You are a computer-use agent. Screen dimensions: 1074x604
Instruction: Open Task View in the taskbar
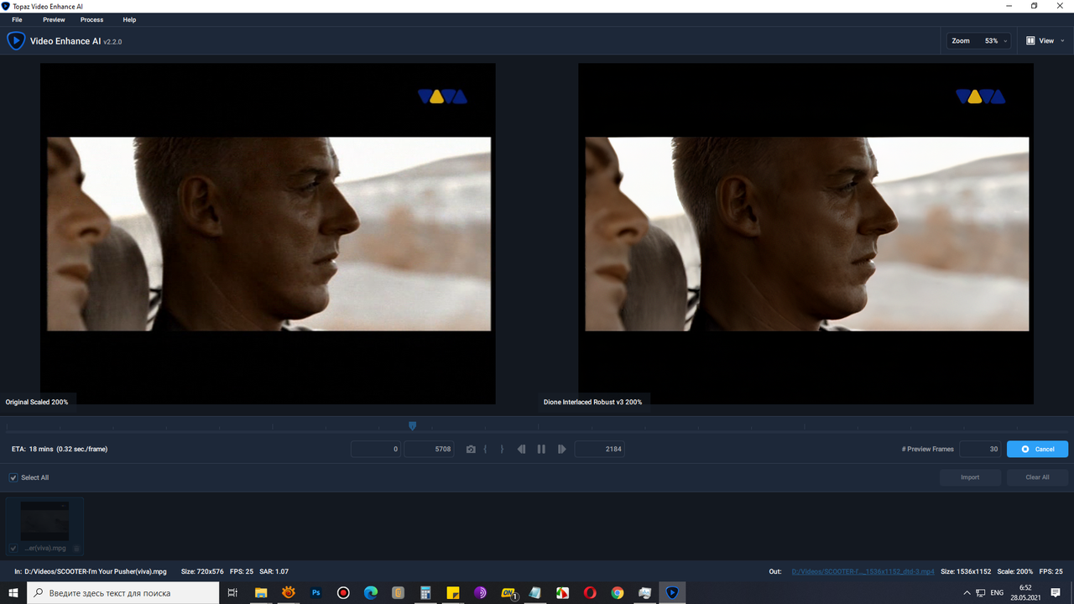tap(232, 593)
